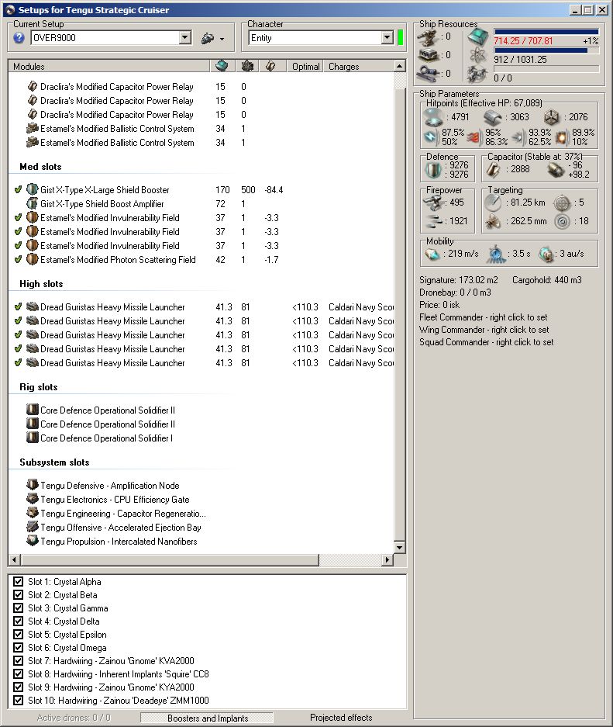
Task: Uncheck Slot 3: Crystal Gamma implant
Action: [x=19, y=608]
